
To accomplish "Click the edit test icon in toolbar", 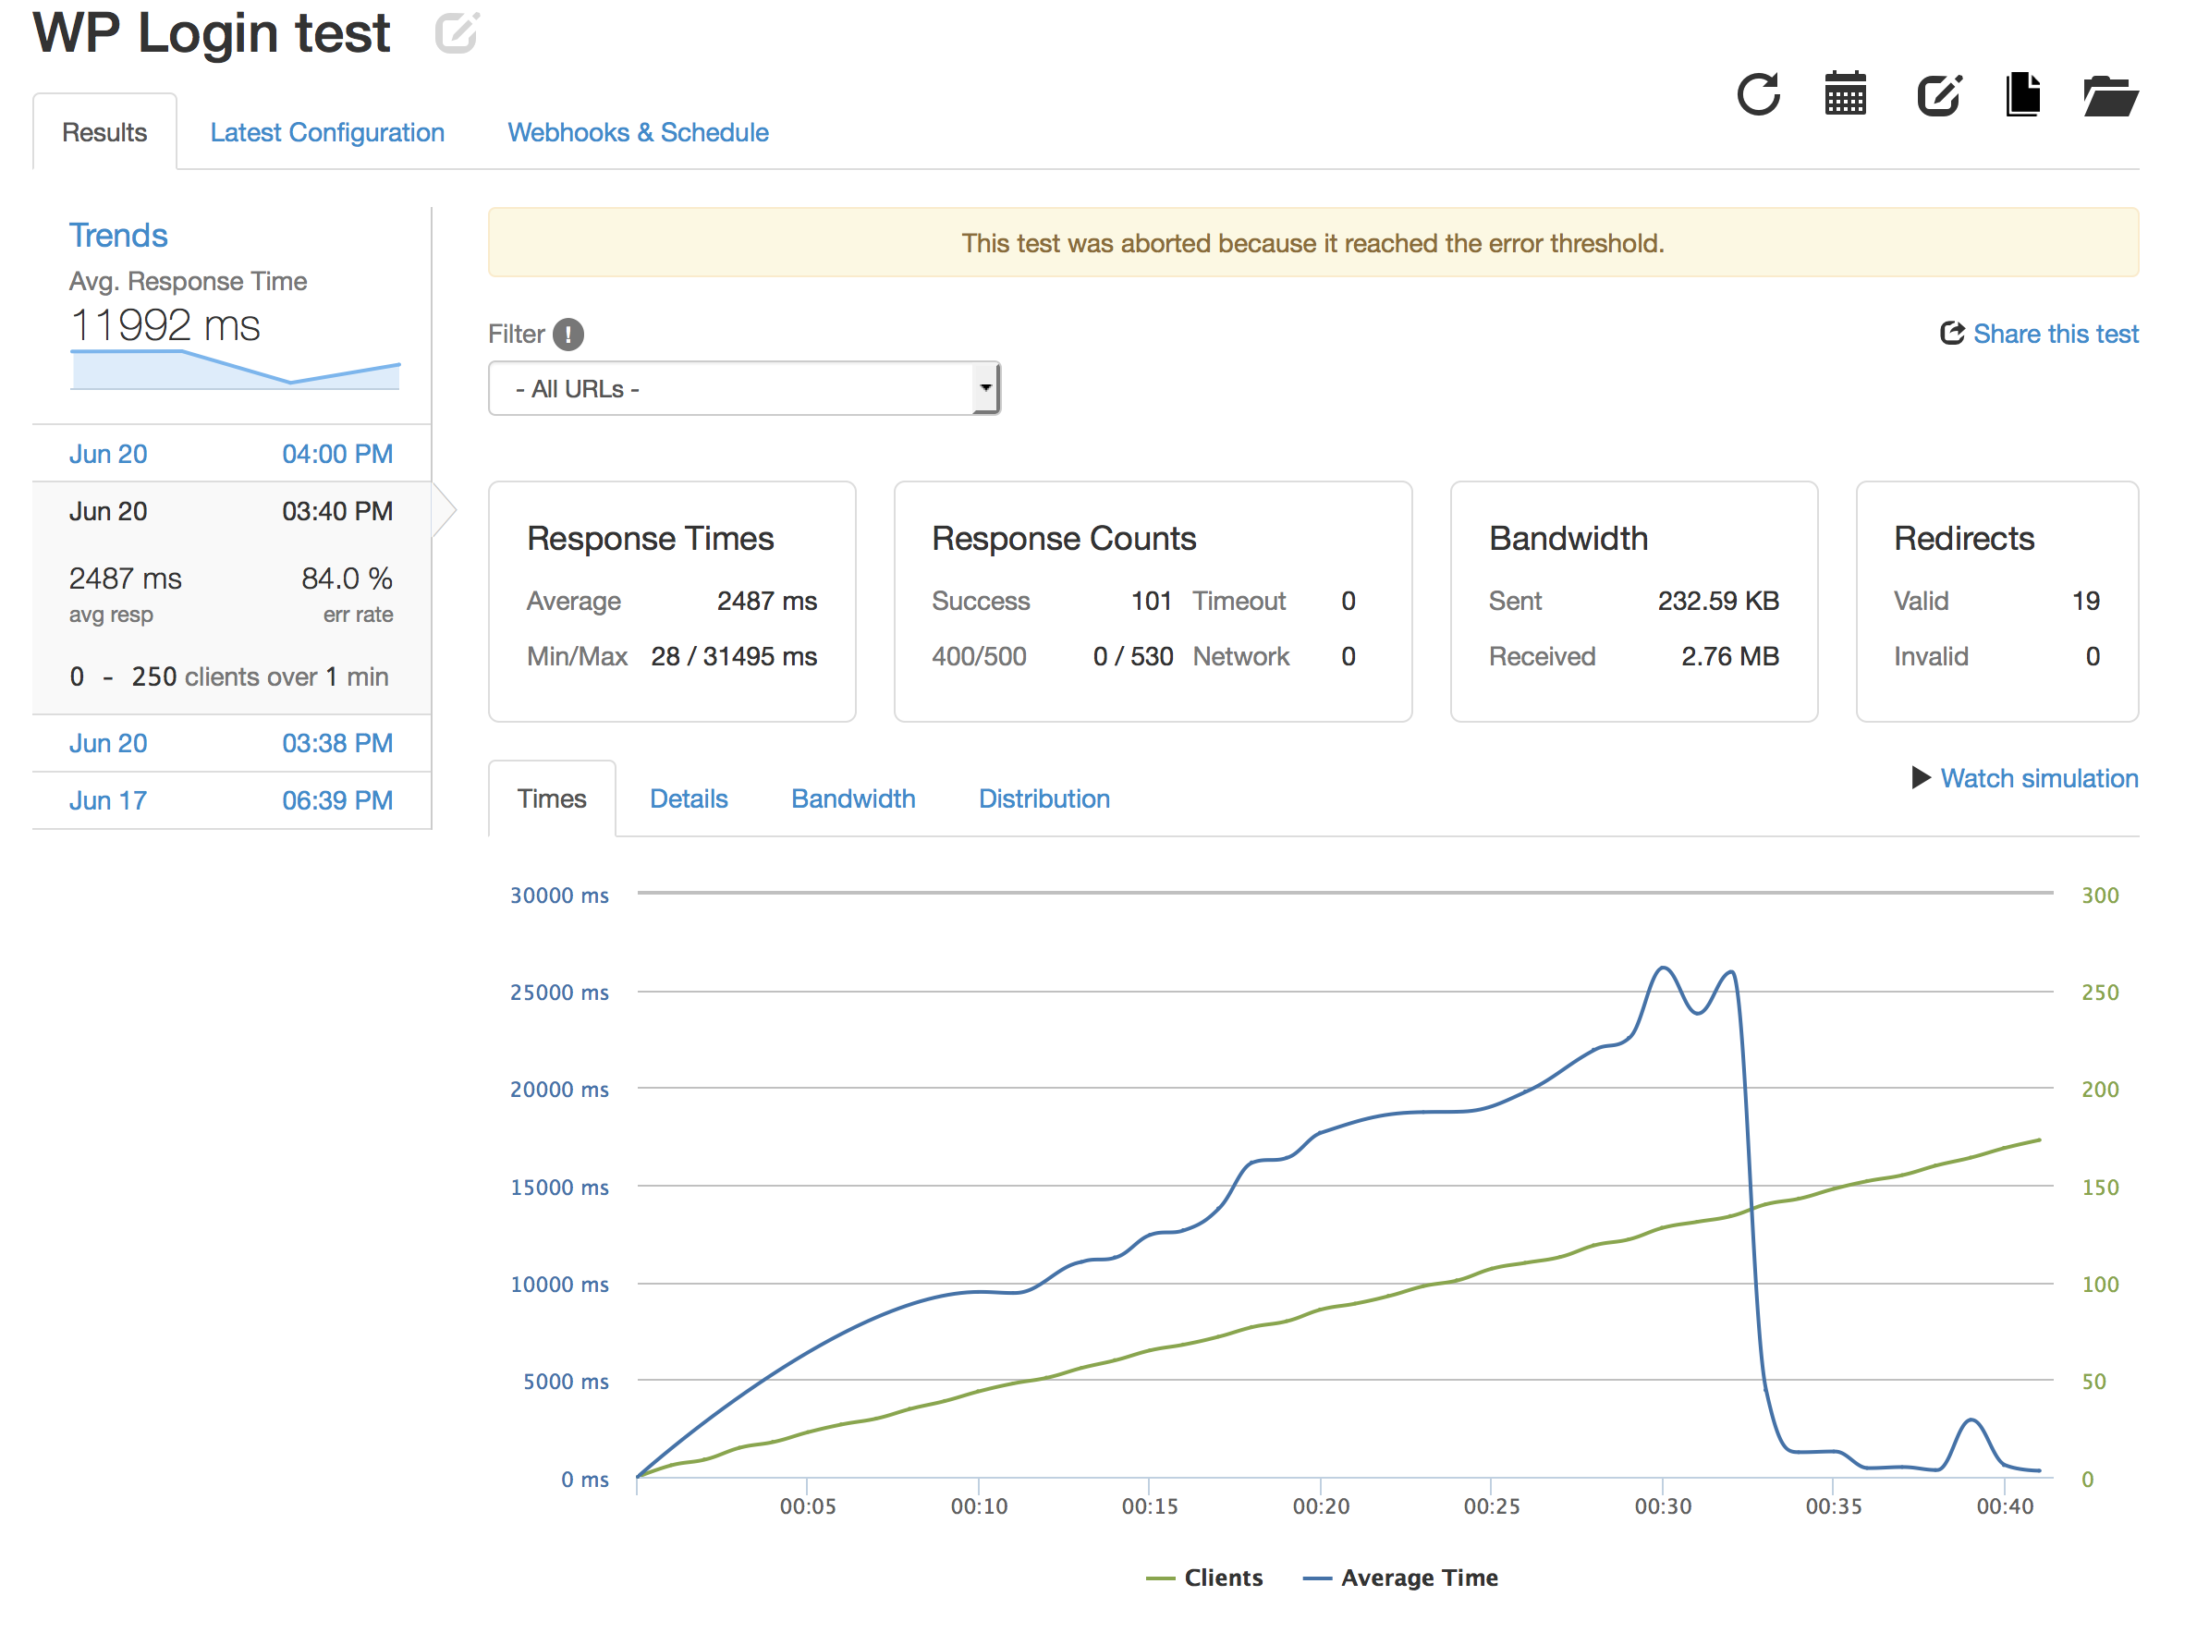I will point(1938,94).
